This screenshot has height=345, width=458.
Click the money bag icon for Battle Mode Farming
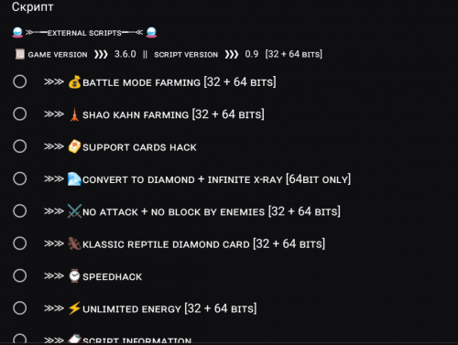[x=74, y=82]
